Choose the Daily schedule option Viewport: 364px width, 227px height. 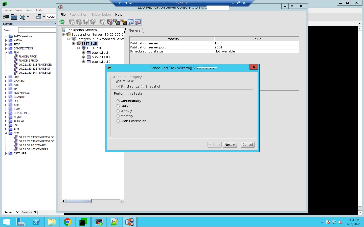(122, 106)
